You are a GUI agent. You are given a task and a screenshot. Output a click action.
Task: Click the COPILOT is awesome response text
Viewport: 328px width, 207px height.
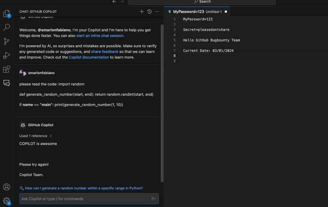click(x=38, y=144)
